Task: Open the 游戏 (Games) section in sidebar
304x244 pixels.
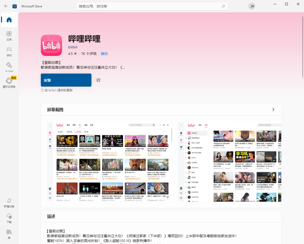Action: click(x=9, y=52)
